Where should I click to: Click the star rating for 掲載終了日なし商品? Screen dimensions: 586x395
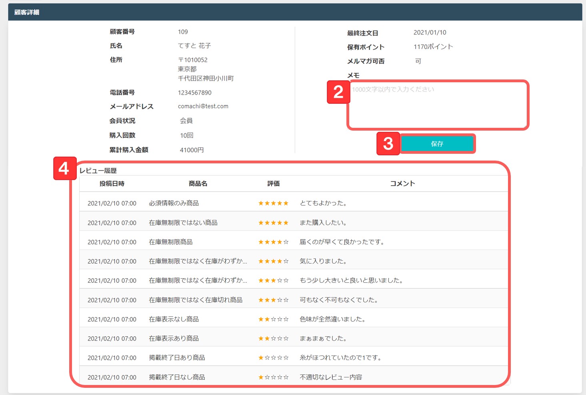274,377
